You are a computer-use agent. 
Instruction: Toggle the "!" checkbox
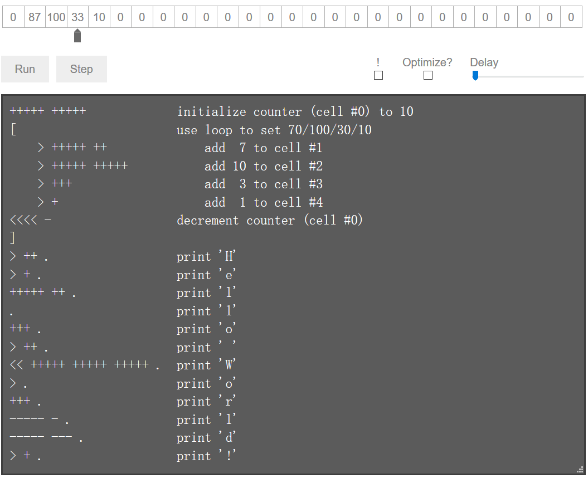tap(378, 75)
